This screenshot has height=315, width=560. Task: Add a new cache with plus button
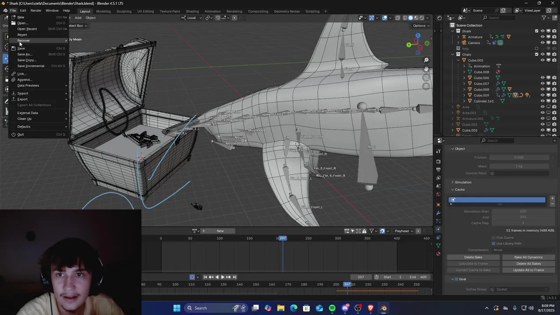point(552,199)
